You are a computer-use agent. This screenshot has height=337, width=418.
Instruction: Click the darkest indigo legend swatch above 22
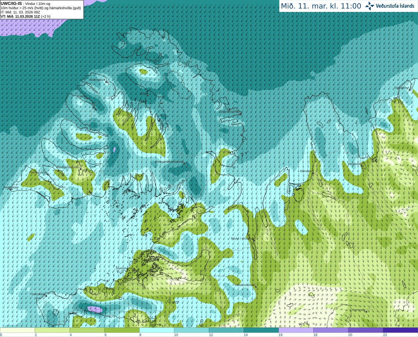(x=400, y=330)
